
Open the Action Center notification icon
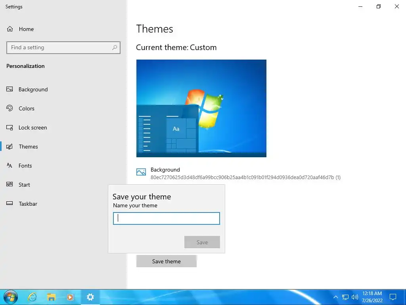(393, 297)
